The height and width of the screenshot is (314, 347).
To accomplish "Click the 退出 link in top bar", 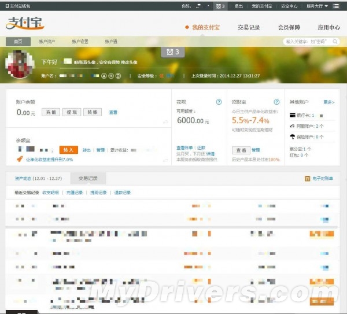I will [239, 6].
